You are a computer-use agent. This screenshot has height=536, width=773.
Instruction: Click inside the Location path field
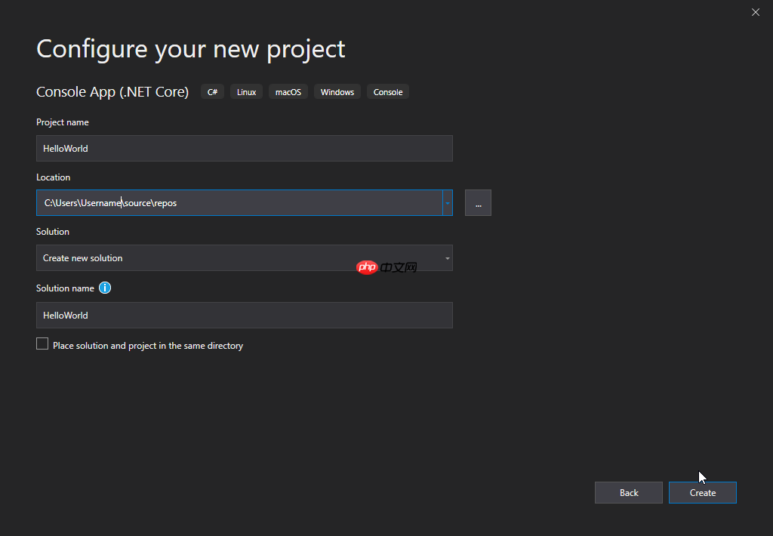pyautogui.click(x=239, y=202)
